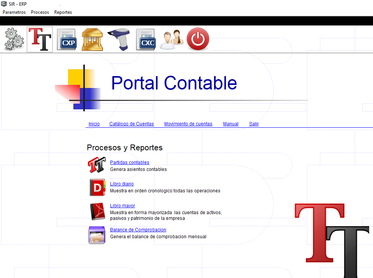
Task: Open the Parametros menu
Action: 14,12
